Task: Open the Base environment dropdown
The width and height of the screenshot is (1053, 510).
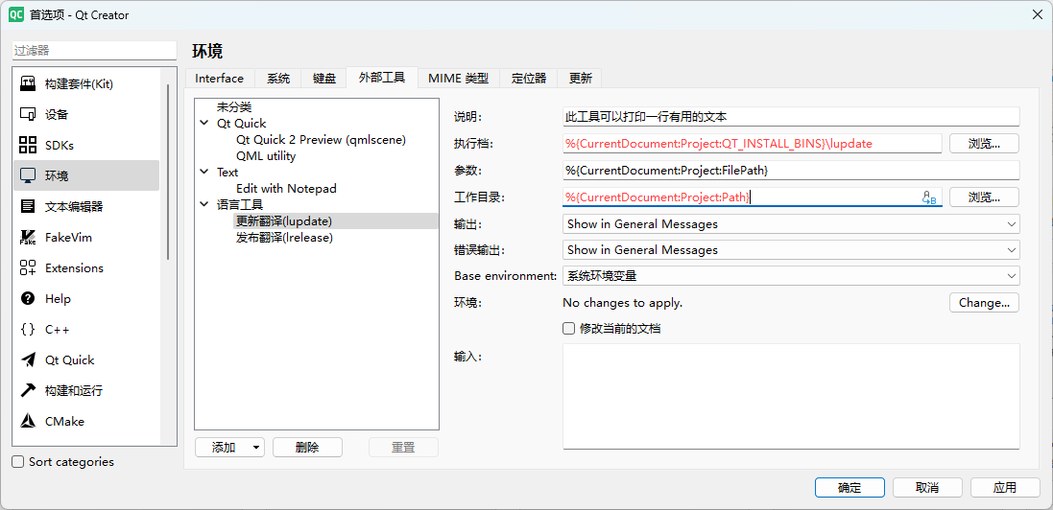Action: click(x=791, y=276)
